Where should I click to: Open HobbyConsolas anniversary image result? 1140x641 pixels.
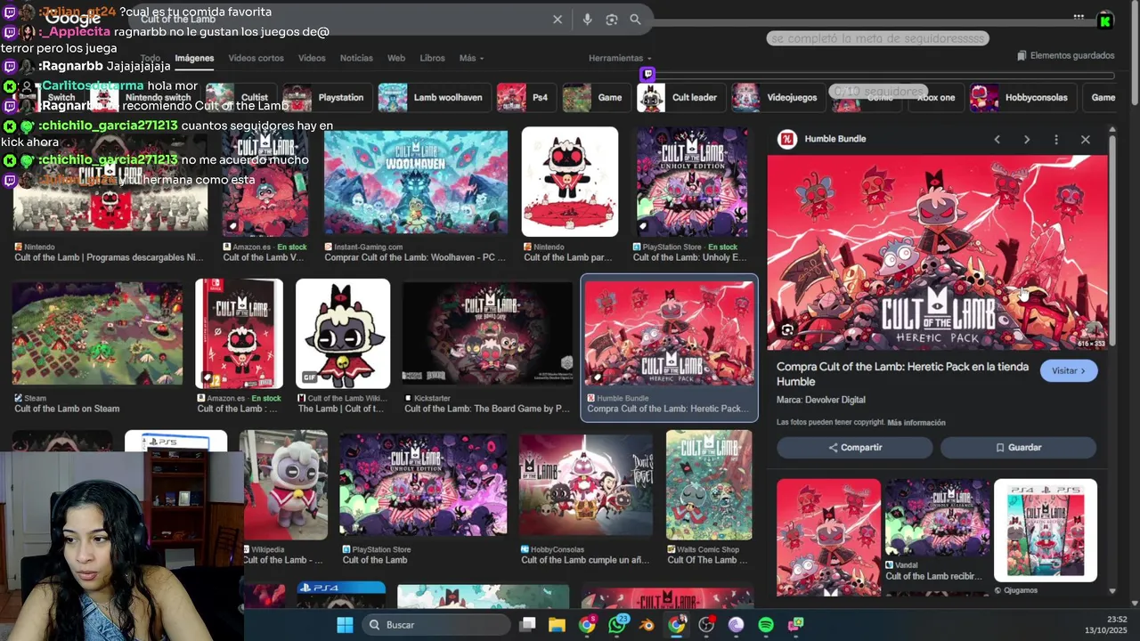[586, 485]
